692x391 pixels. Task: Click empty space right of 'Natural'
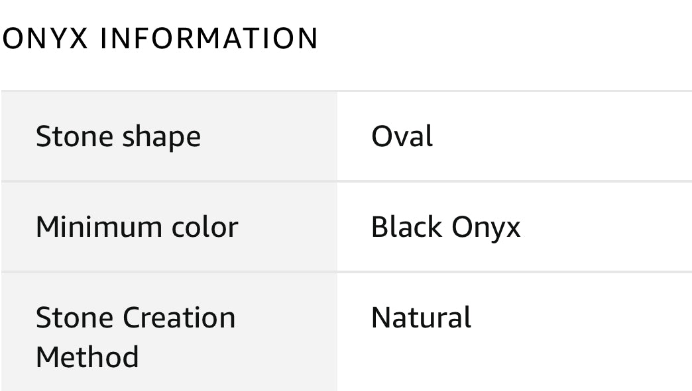(x=578, y=330)
